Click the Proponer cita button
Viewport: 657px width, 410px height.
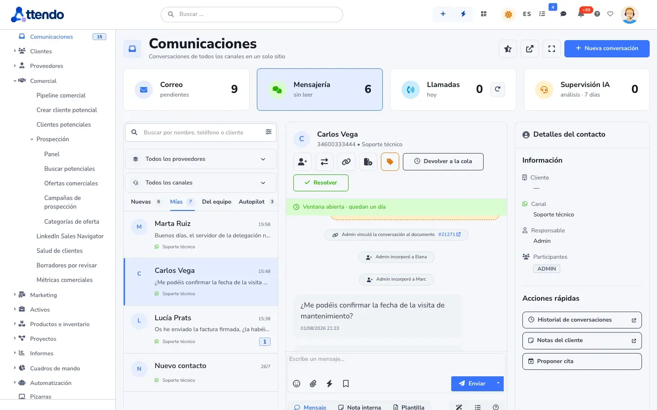[582, 361]
